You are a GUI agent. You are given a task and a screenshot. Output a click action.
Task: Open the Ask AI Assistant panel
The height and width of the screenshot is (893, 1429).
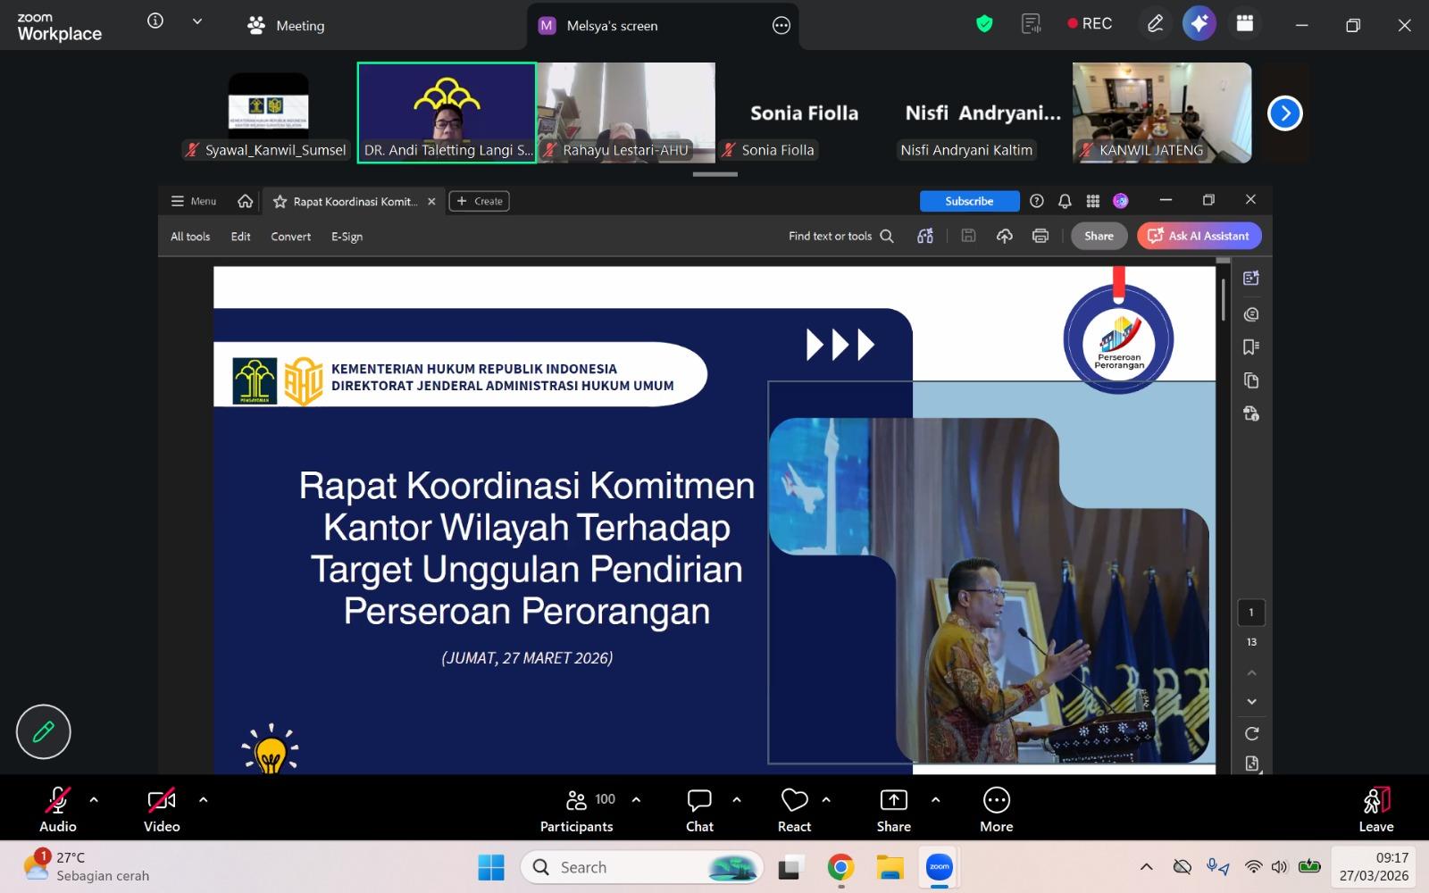[x=1198, y=236]
